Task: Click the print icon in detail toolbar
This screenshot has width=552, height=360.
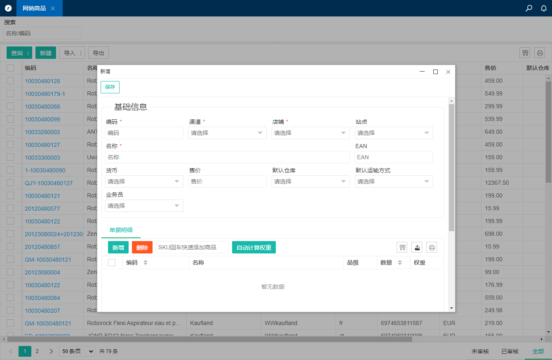Action: tap(432, 247)
